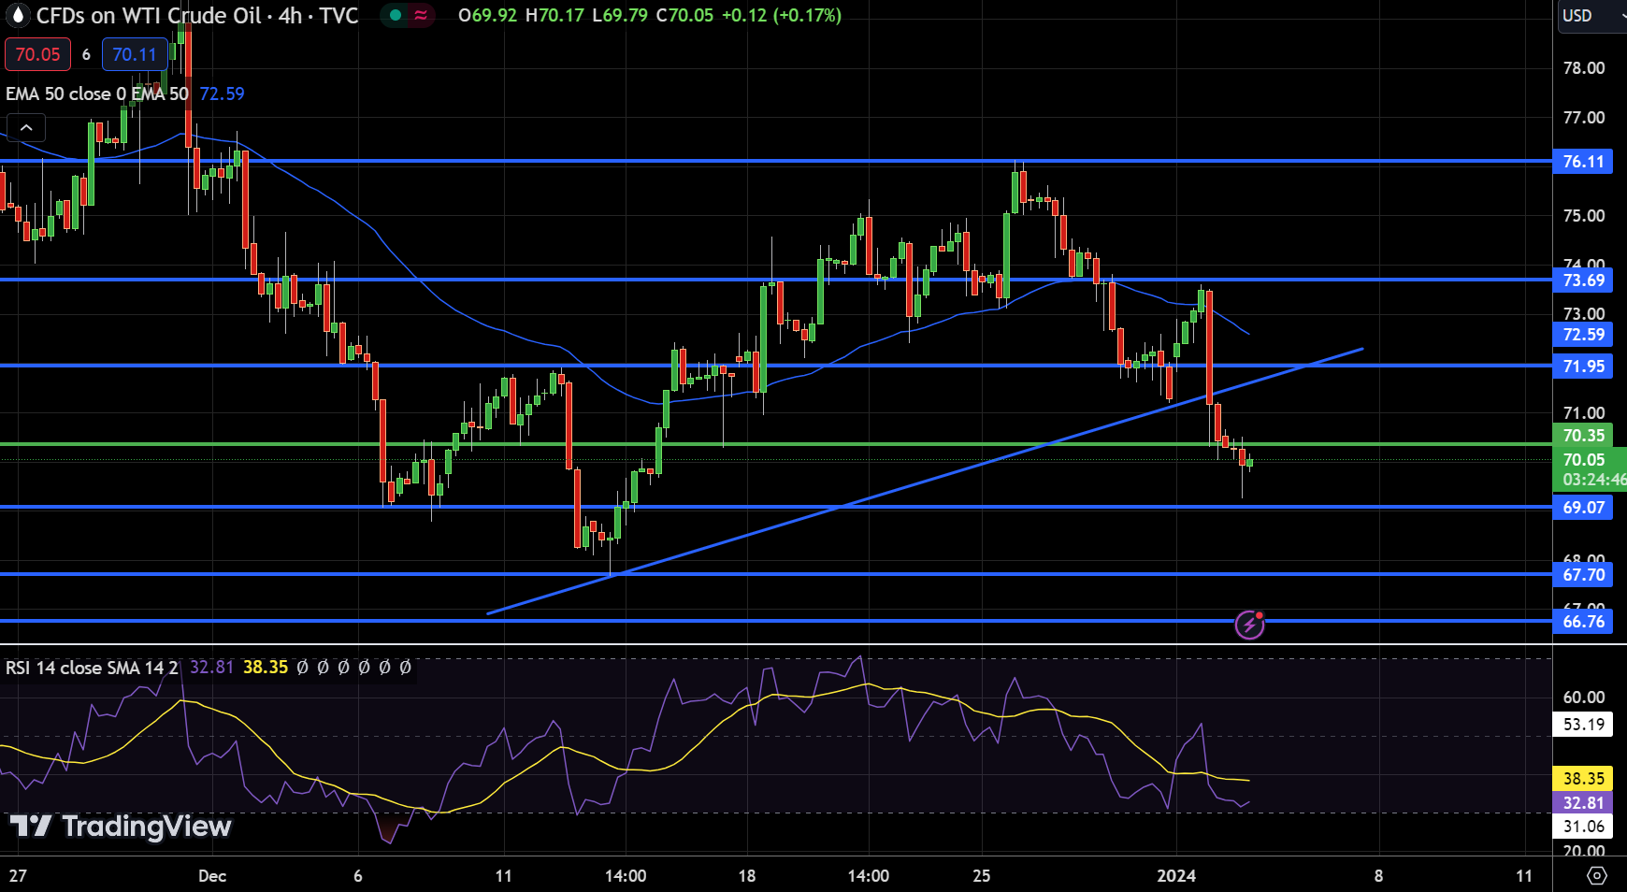Select the EMA 50 close indicator legend
Image resolution: width=1627 pixels, height=892 pixels.
point(97,94)
